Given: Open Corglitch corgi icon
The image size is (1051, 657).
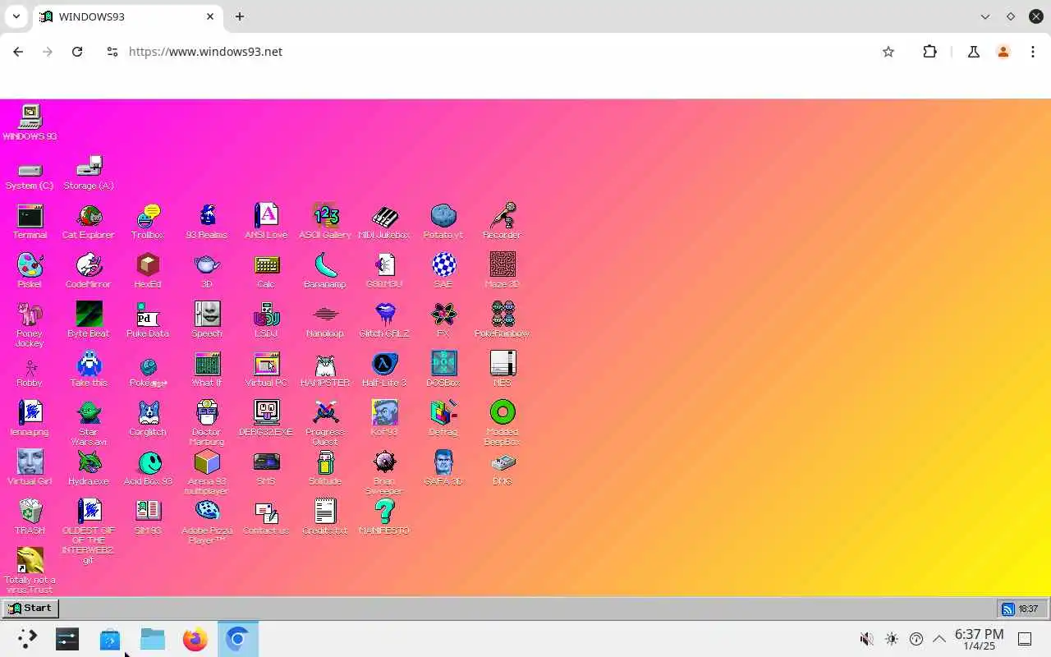Looking at the screenshot, I should pyautogui.click(x=148, y=419).
